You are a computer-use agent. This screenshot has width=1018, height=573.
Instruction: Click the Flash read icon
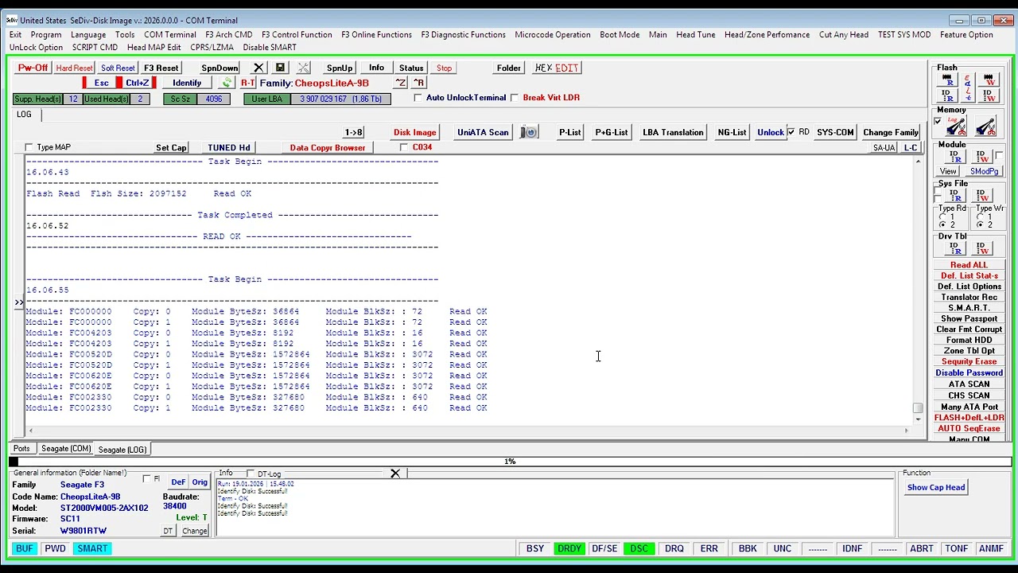947,79
